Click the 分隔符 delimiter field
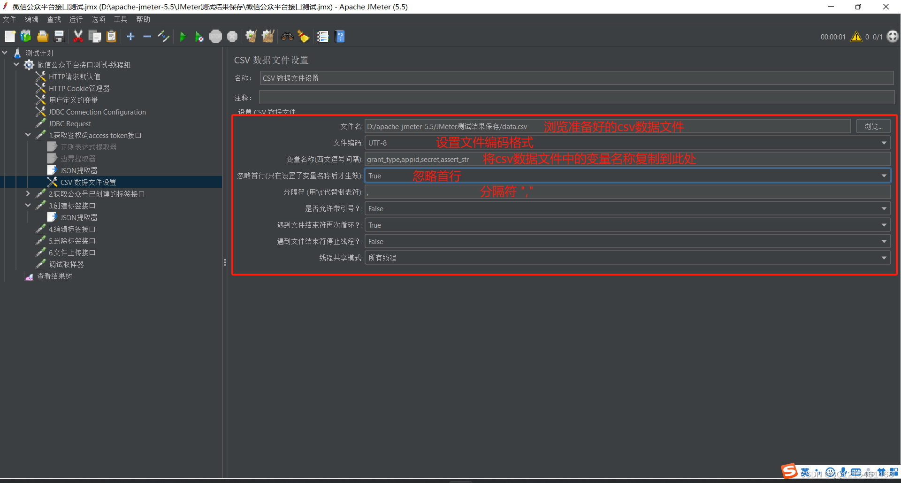 [628, 192]
